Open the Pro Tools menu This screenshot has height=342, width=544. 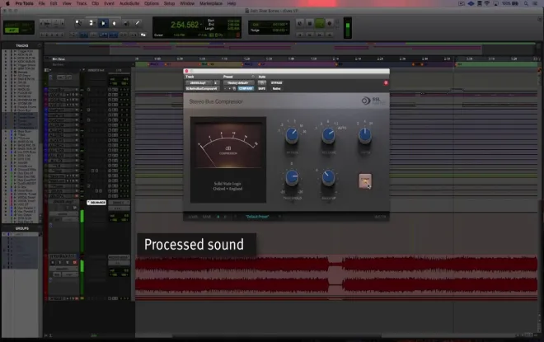24,3
